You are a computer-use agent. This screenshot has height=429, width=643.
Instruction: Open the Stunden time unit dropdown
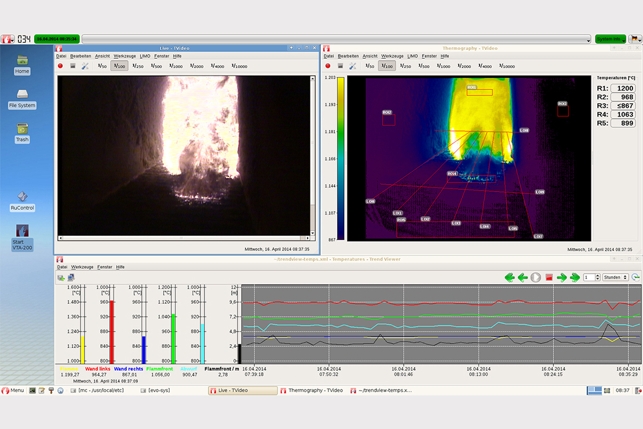click(615, 278)
